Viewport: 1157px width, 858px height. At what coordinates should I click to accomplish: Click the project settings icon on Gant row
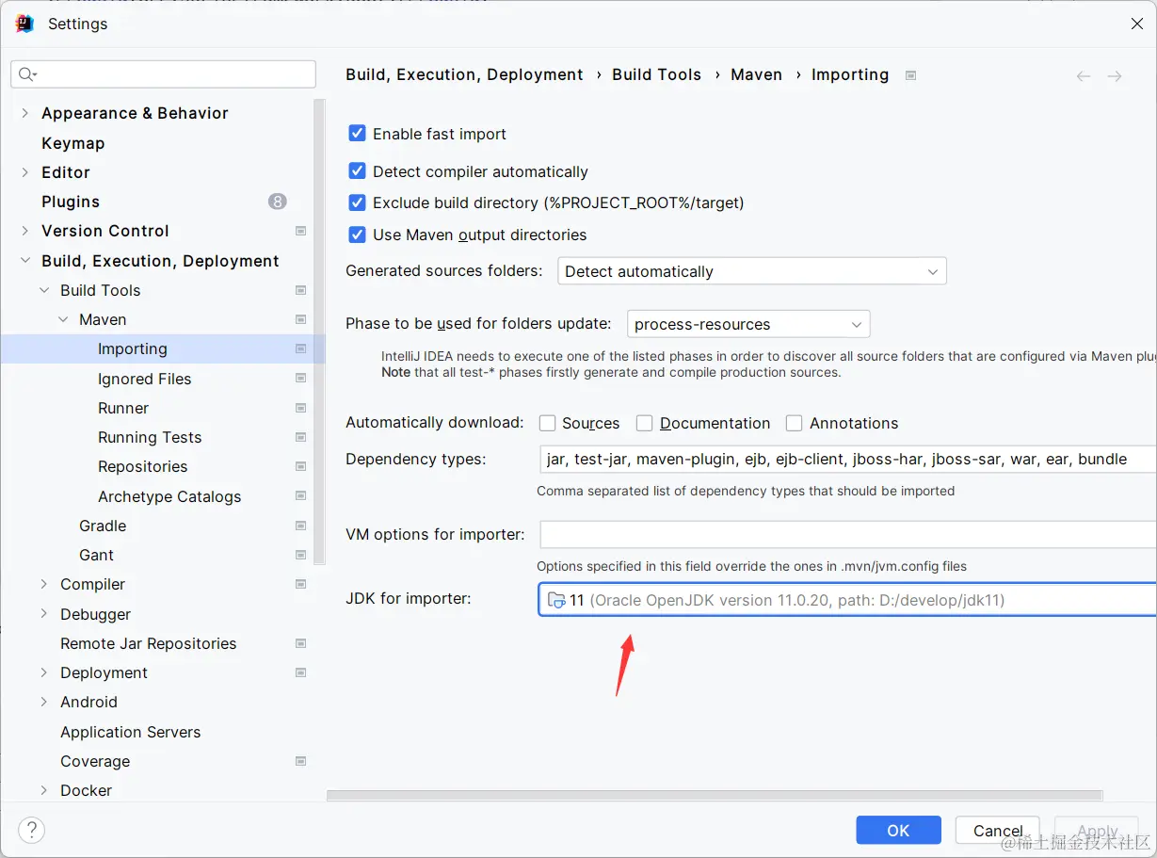pyautogui.click(x=300, y=555)
